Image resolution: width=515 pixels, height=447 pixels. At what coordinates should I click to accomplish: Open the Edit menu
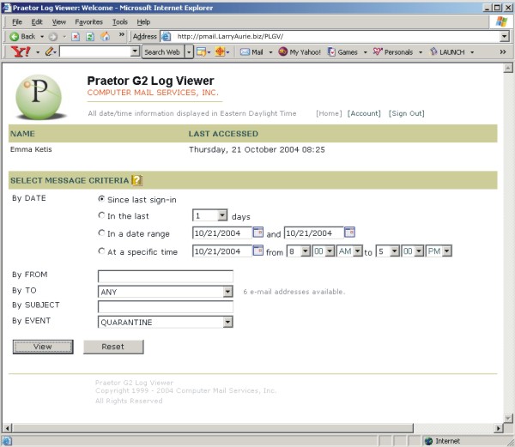[37, 22]
